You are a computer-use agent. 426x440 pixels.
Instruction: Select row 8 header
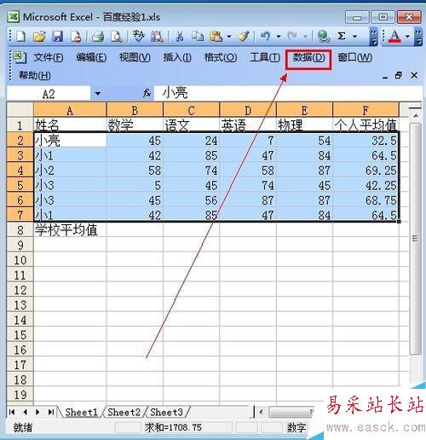pos(20,230)
